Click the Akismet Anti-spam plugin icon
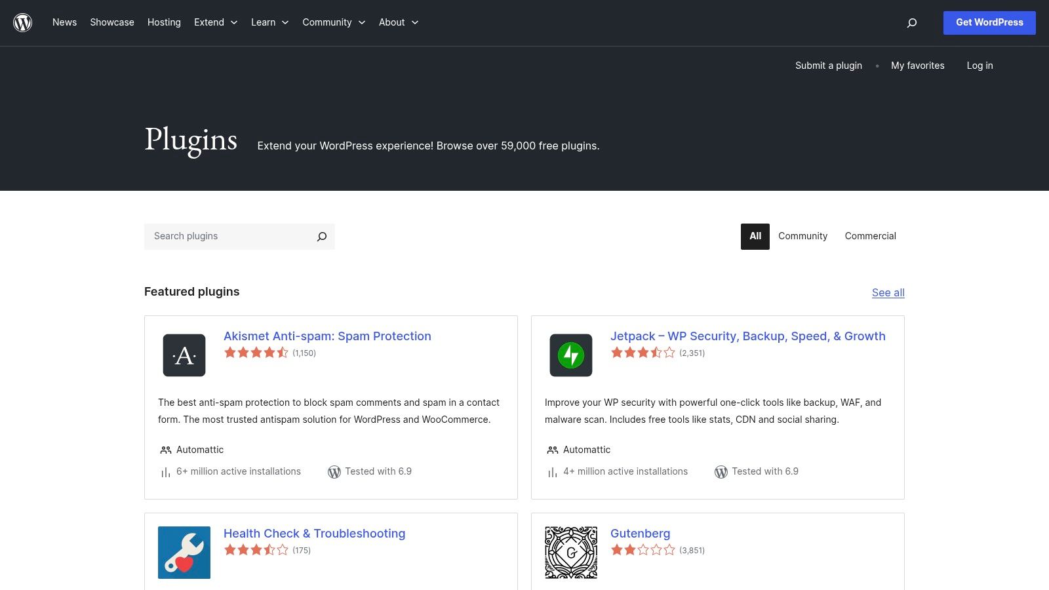 click(x=184, y=356)
